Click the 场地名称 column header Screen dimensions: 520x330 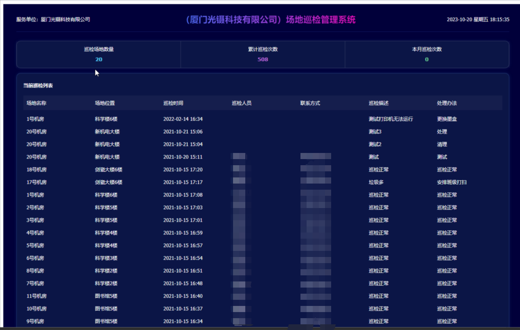pyautogui.click(x=36, y=103)
